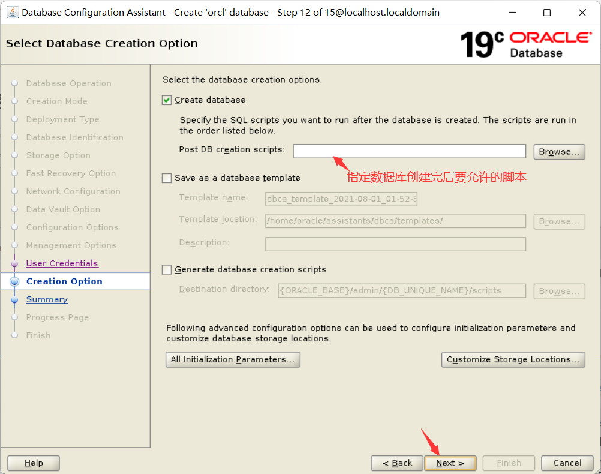Image resolution: width=601 pixels, height=474 pixels.
Task: Click the Finish step in sidebar
Action: (38, 335)
